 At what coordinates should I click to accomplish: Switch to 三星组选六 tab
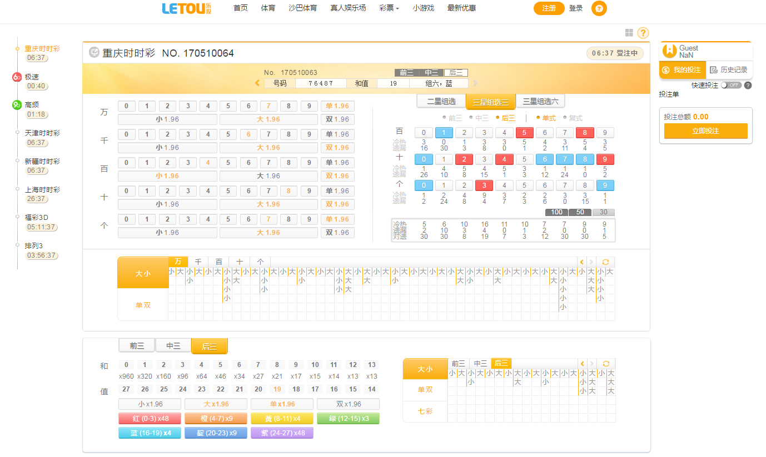click(540, 102)
